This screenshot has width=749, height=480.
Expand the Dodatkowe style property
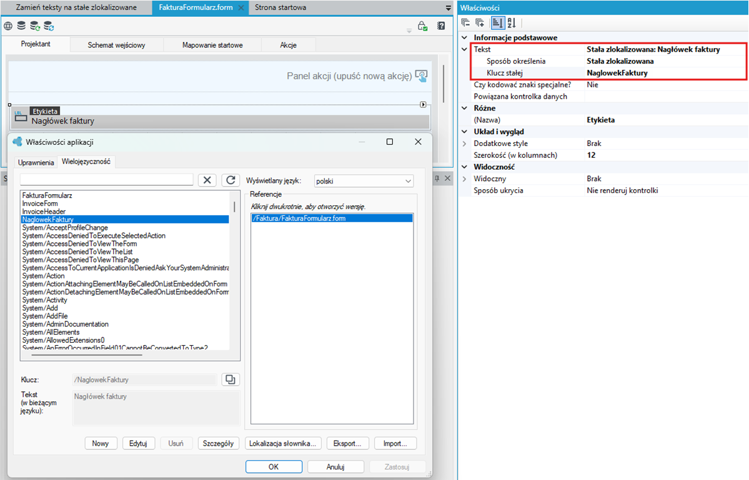[464, 144]
